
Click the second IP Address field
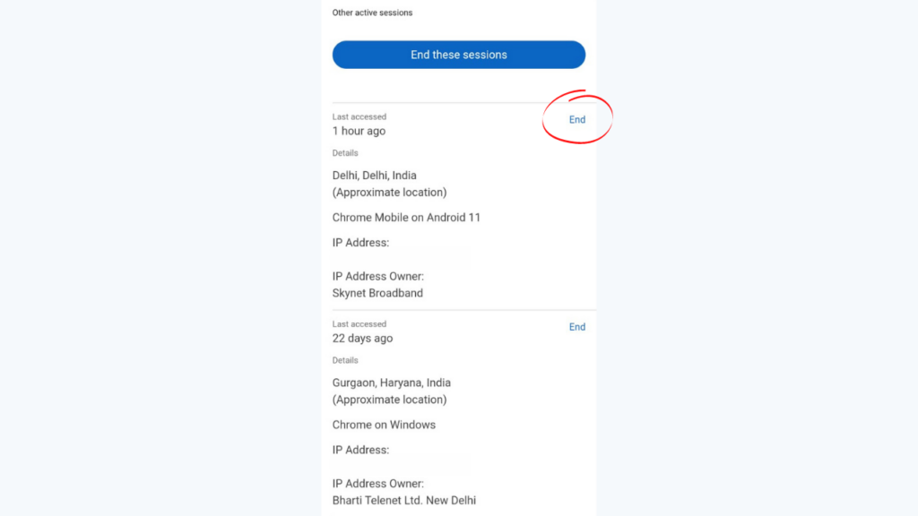click(360, 449)
